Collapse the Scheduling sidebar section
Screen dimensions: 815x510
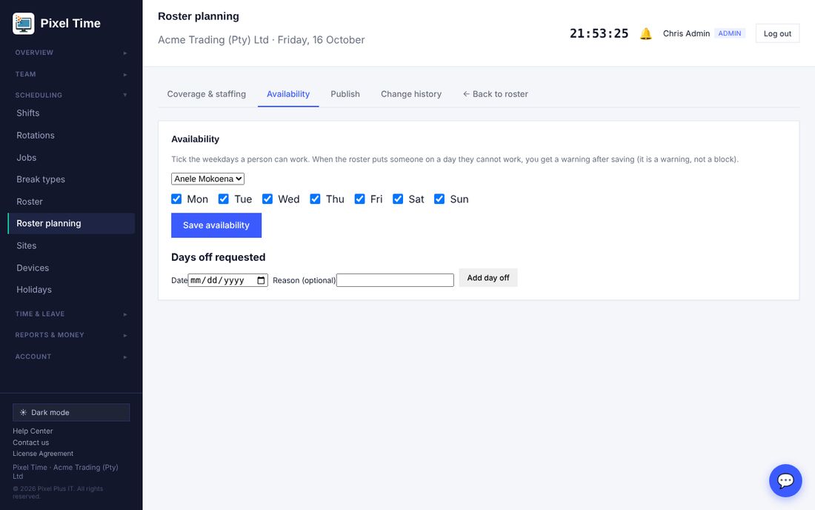71,95
